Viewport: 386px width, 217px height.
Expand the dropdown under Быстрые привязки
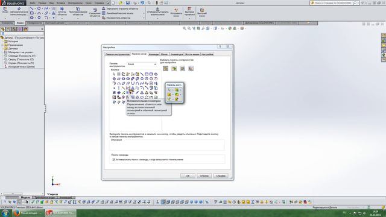click(189, 18)
